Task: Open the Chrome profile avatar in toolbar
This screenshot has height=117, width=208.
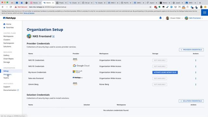Action: [x=201, y=7]
